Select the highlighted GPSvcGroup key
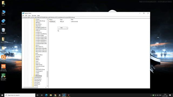Viewport: 173px width, 97px height. point(39,76)
